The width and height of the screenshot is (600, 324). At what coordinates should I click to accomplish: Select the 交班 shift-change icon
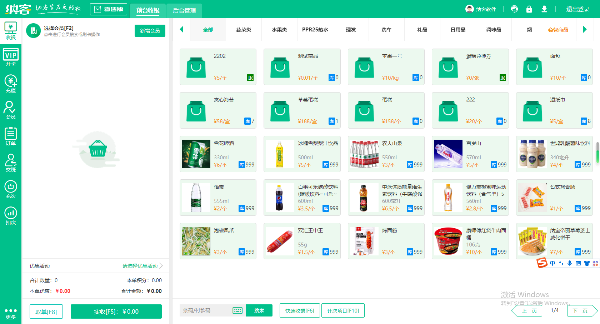[11, 163]
